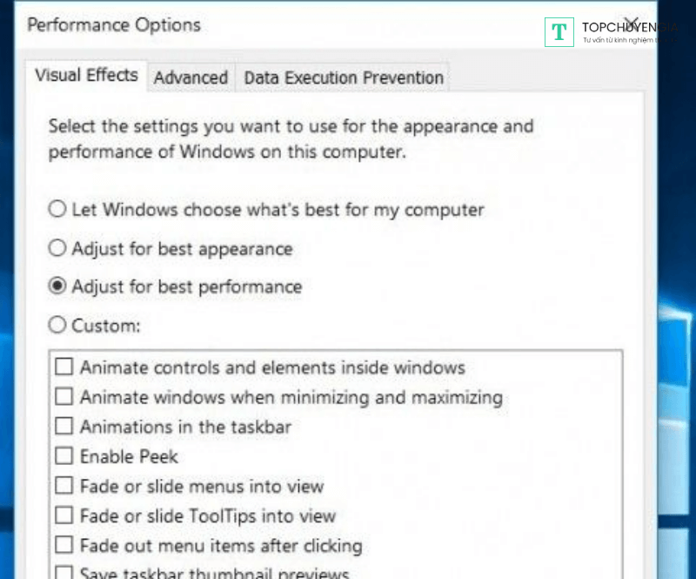Check Fade or slide ToolTips into view
Viewport: 696px width, 579px height.
pos(64,515)
